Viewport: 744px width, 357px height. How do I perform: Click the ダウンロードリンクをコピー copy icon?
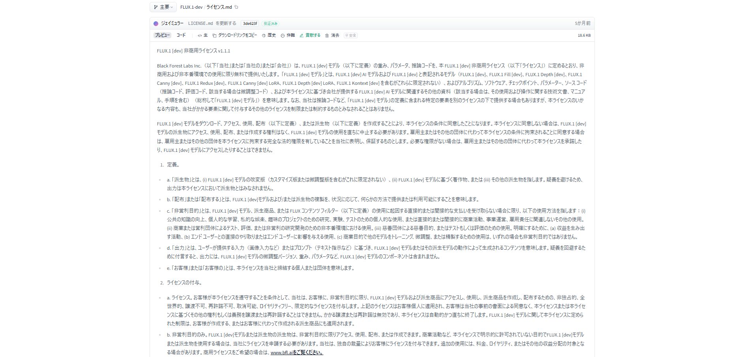coord(214,36)
